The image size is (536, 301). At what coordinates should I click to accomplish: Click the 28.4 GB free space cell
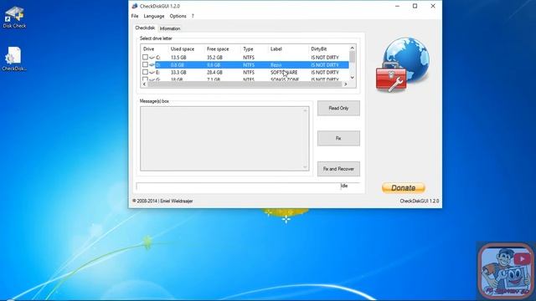click(214, 73)
